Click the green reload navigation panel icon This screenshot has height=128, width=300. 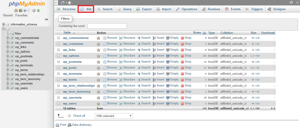point(38,10)
